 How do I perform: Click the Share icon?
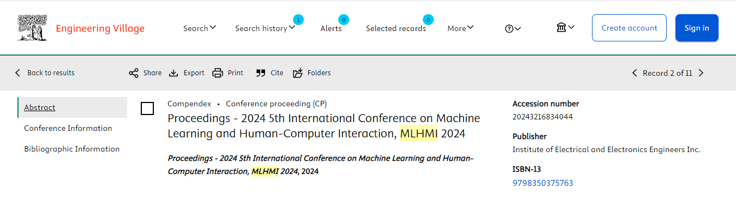(134, 73)
